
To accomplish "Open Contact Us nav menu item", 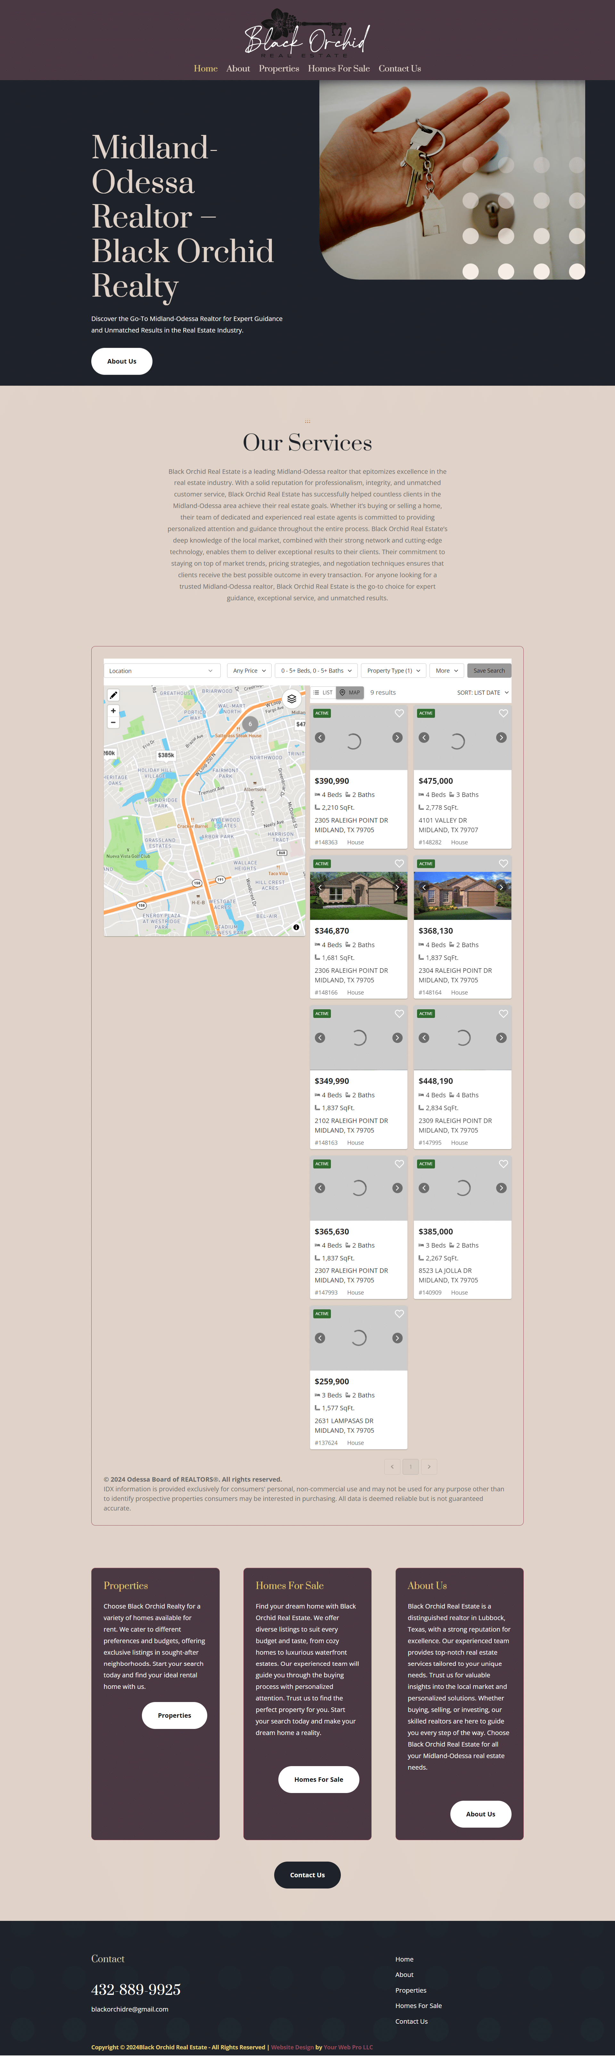I will (x=399, y=69).
